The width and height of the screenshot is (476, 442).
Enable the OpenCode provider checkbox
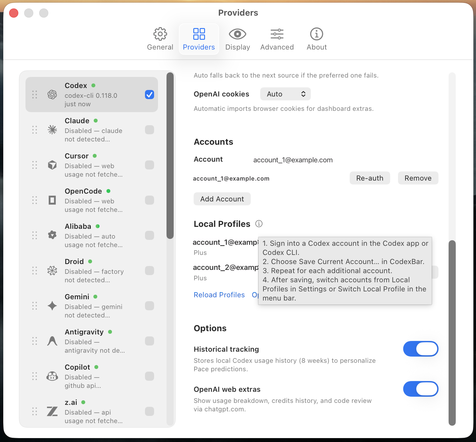pos(150,200)
